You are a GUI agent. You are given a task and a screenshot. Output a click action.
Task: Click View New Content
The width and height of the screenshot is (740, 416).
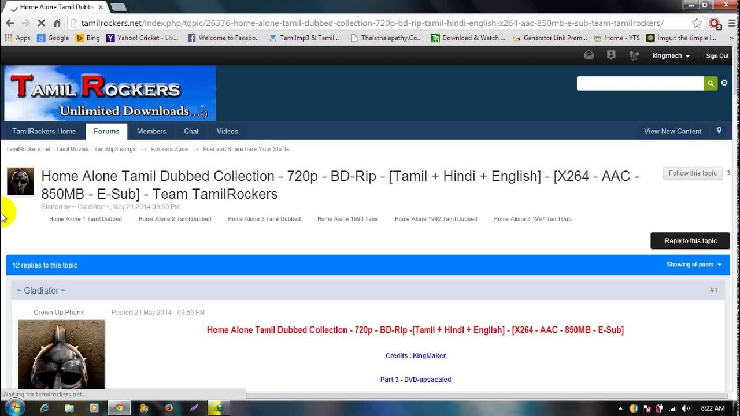672,131
